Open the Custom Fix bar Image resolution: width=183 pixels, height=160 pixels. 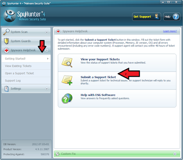[x=117, y=154]
